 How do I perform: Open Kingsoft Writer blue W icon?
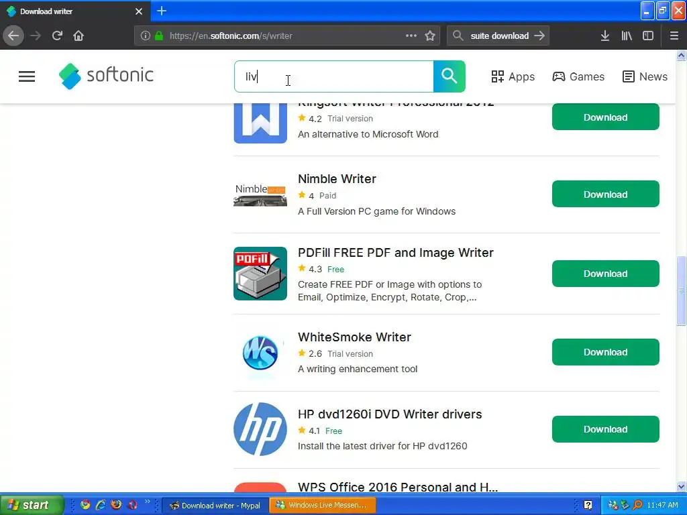click(x=260, y=123)
